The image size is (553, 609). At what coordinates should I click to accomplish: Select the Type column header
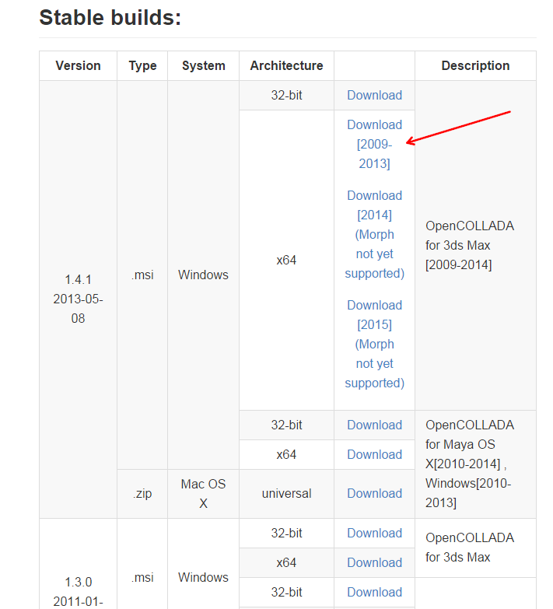[x=142, y=66]
